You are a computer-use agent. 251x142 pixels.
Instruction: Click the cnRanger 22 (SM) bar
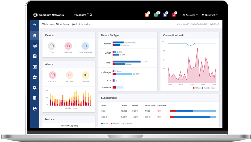[x=122, y=74]
